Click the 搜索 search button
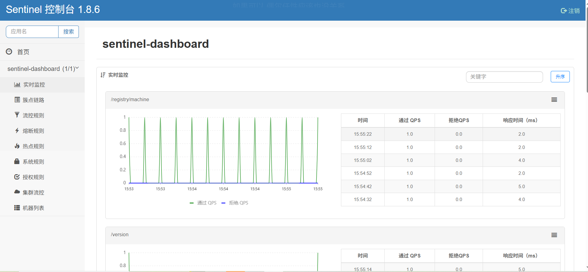Image resolution: width=588 pixels, height=272 pixels. pos(68,31)
